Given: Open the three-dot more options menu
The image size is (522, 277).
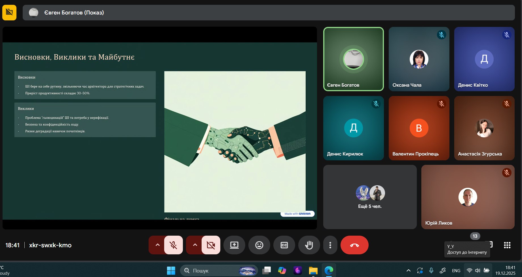Looking at the screenshot, I should pos(330,245).
